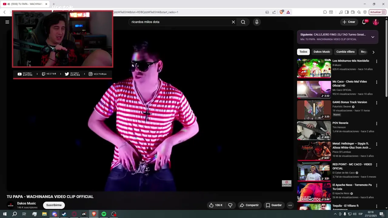This screenshot has height=218, width=388.
Task: Open the RED POINT - MC CACO thumbnail
Action: (x=314, y=172)
